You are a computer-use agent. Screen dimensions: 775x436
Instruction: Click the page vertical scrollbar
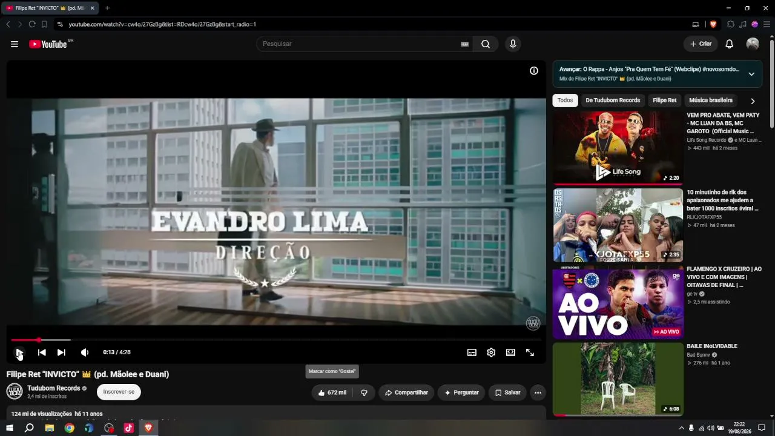(x=771, y=85)
